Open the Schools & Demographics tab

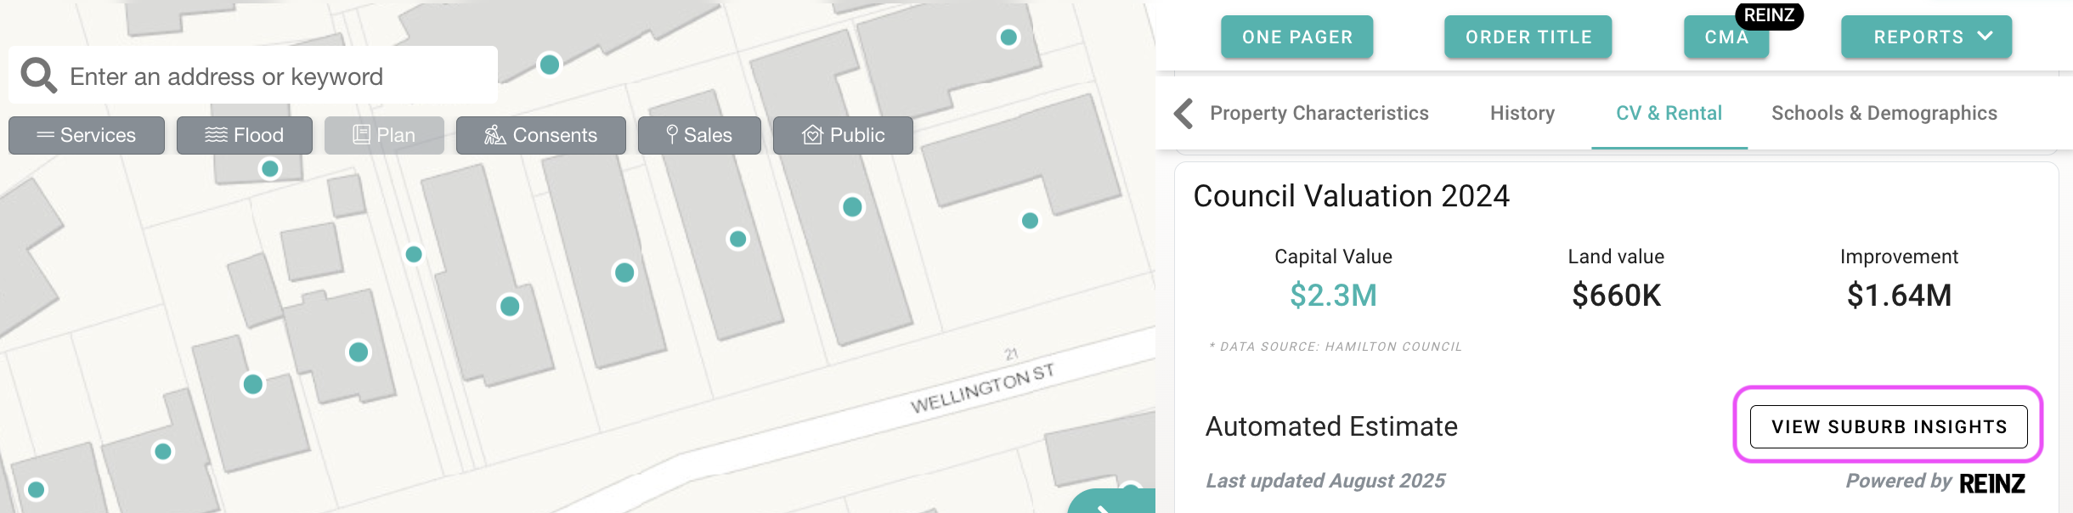pyautogui.click(x=1884, y=113)
